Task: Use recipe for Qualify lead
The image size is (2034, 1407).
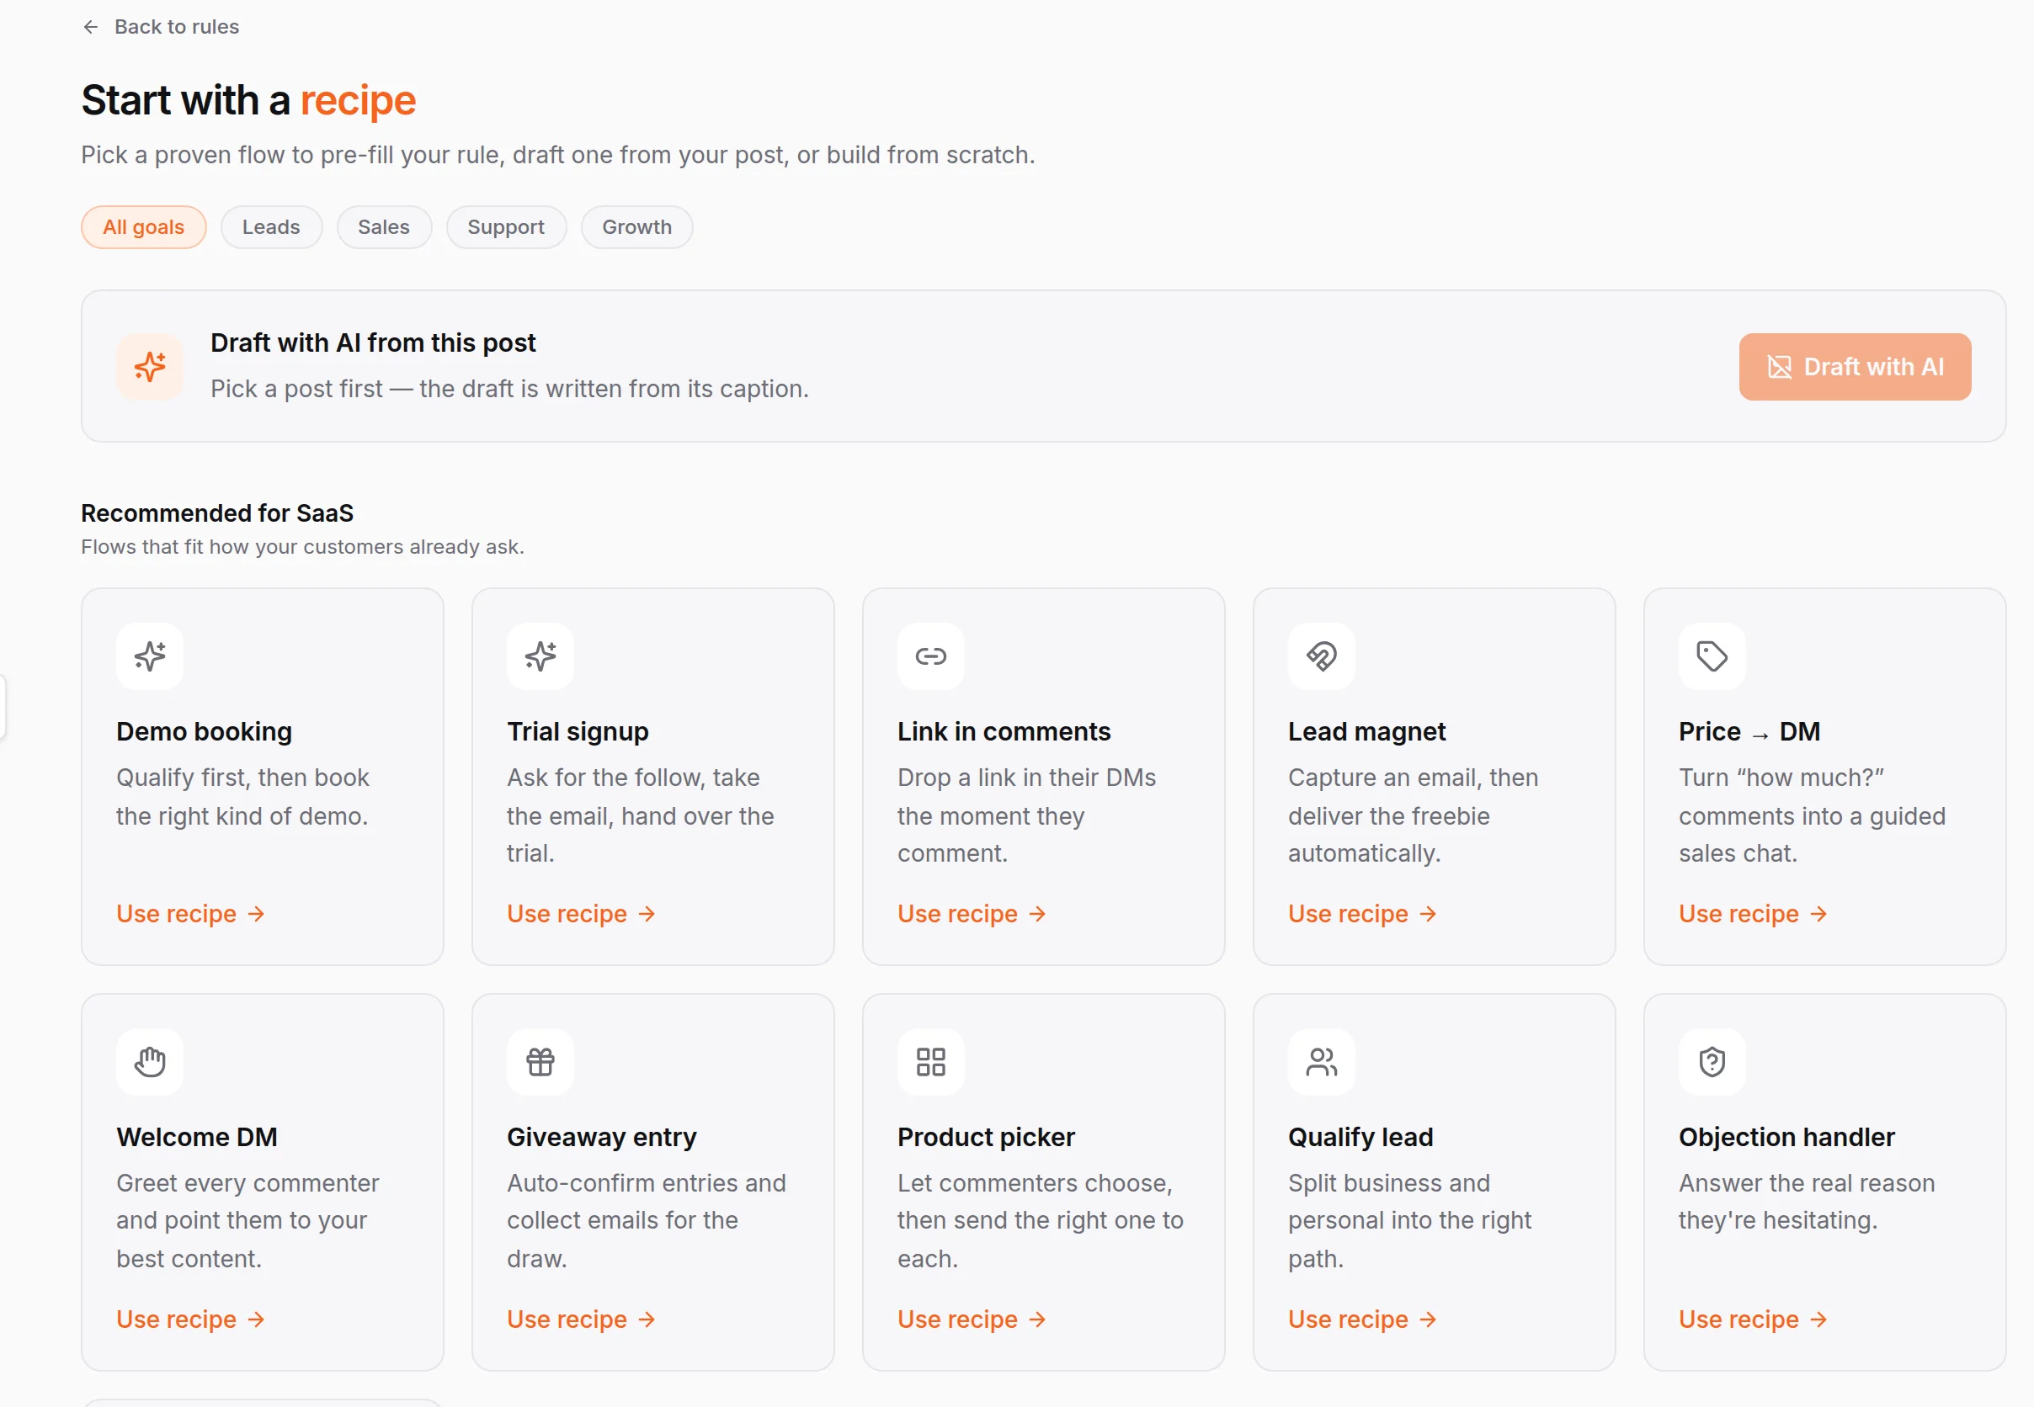Action: pos(1363,1319)
